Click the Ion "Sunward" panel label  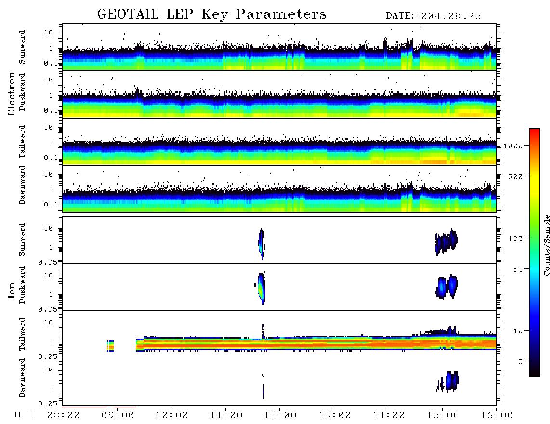click(22, 240)
